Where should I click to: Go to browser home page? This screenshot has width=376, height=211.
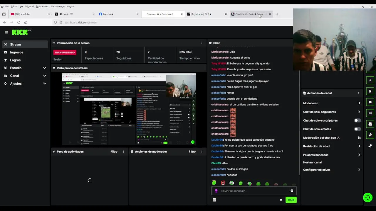pyautogui.click(x=26, y=22)
